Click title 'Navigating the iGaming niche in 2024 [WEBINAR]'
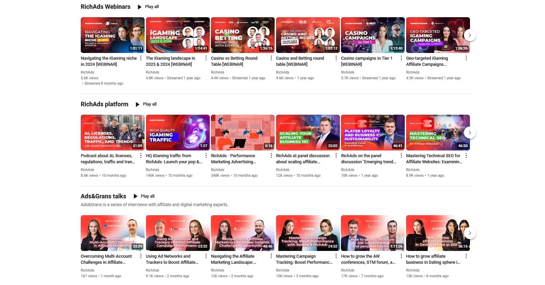This screenshot has width=545, height=285. coord(109,61)
